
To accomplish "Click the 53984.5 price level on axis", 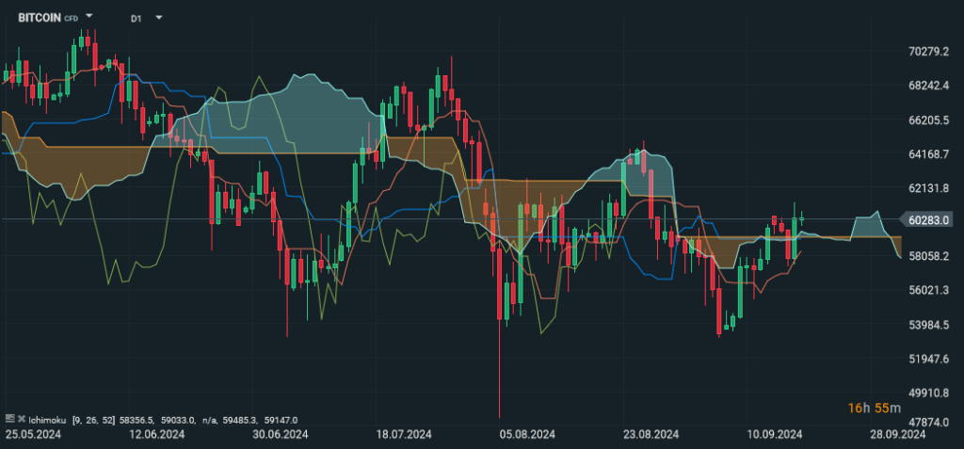I will coord(931,326).
